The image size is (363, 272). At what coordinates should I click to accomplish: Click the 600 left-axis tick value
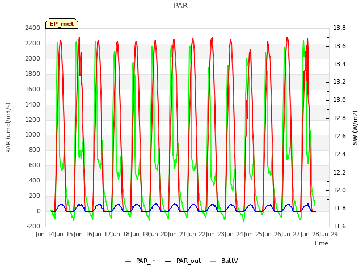pos(35,165)
